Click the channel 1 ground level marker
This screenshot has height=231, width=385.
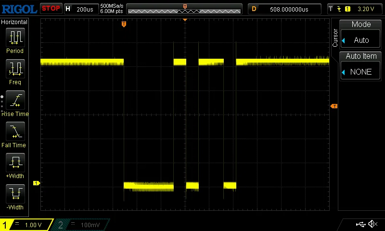pyautogui.click(x=37, y=183)
